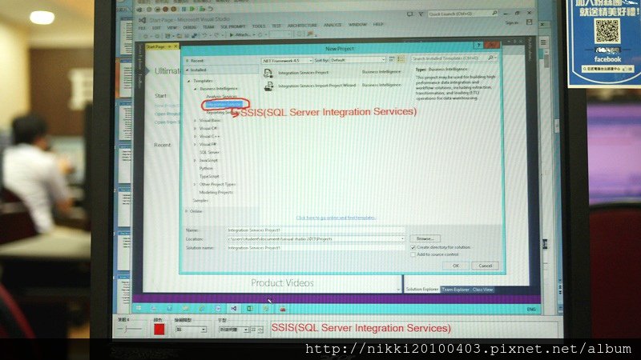Open the Visual Studio feedback icon

pyautogui.click(x=409, y=14)
